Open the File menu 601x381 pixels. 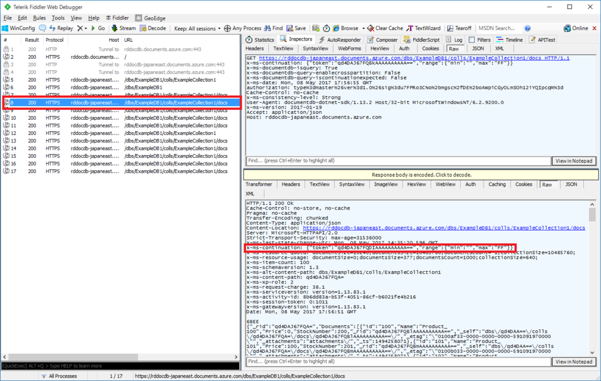8,18
